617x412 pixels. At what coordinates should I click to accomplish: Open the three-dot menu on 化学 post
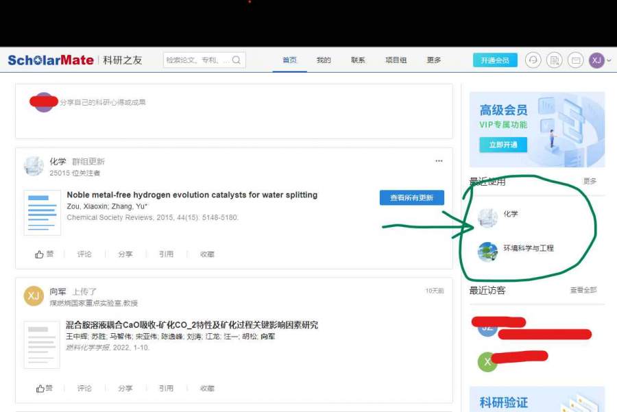click(439, 161)
